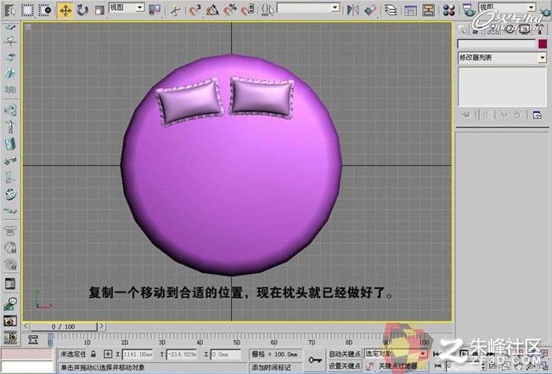Enable 自动关键点 Auto Key

click(344, 354)
